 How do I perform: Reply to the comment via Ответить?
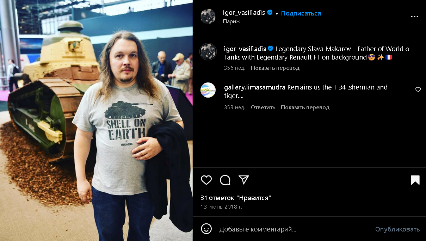click(x=263, y=107)
